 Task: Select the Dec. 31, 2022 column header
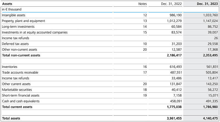coord(171,4)
